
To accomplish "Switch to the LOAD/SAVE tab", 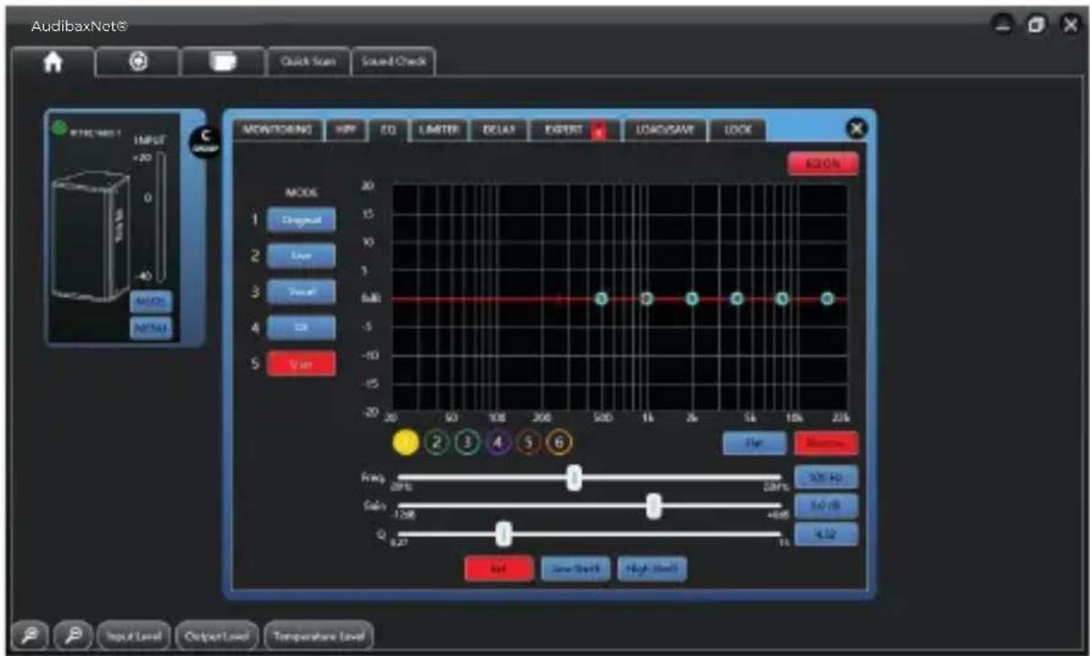I will pos(665,130).
